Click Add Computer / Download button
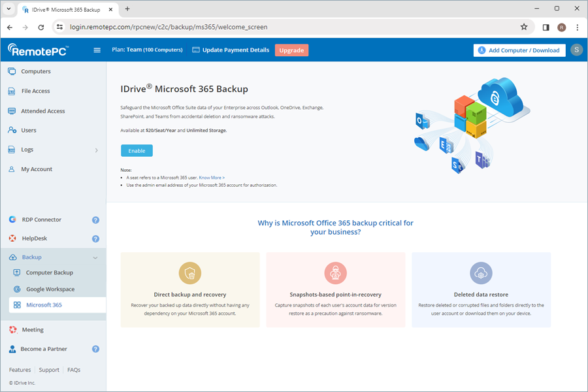 (519, 50)
